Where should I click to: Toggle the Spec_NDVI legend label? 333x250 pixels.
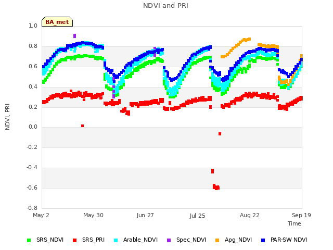(191, 240)
